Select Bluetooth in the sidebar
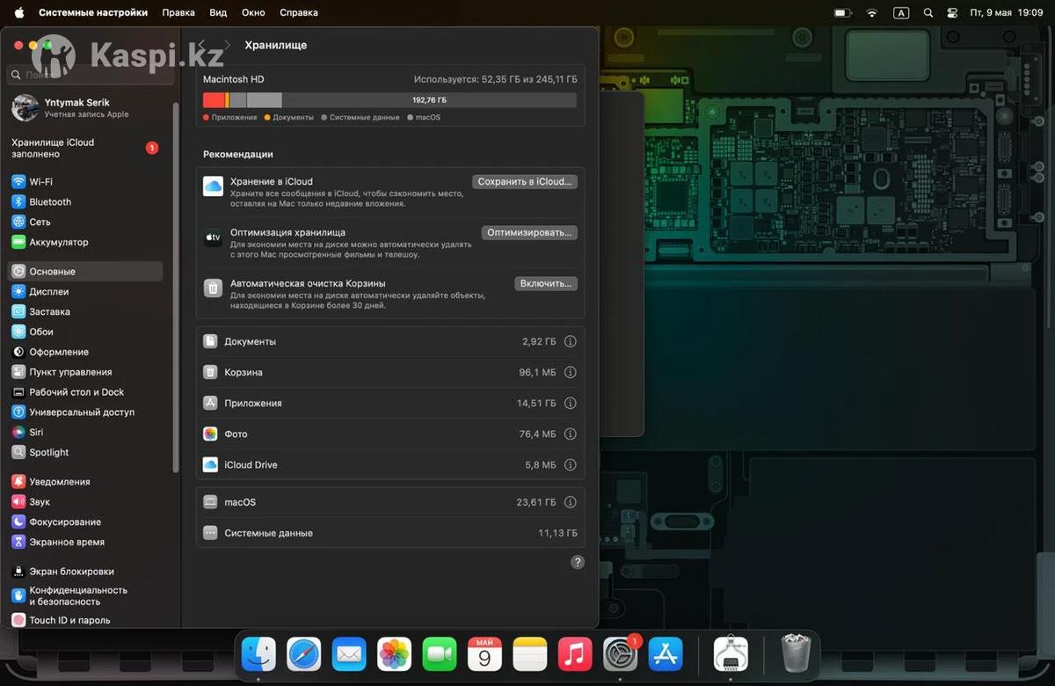 point(85,202)
